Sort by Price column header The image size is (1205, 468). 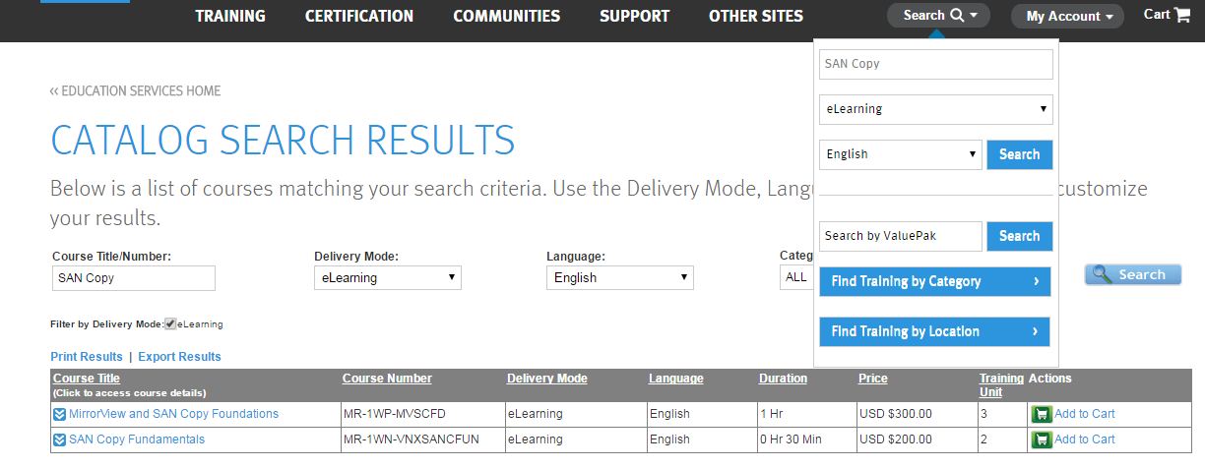point(873,379)
